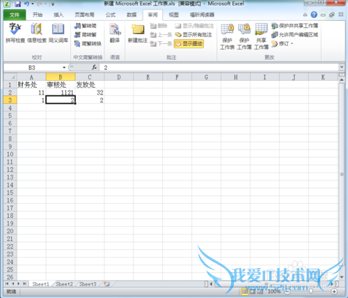Viewport: 348px width, 298px height.
Task: Select column A header
Action: click(31, 77)
